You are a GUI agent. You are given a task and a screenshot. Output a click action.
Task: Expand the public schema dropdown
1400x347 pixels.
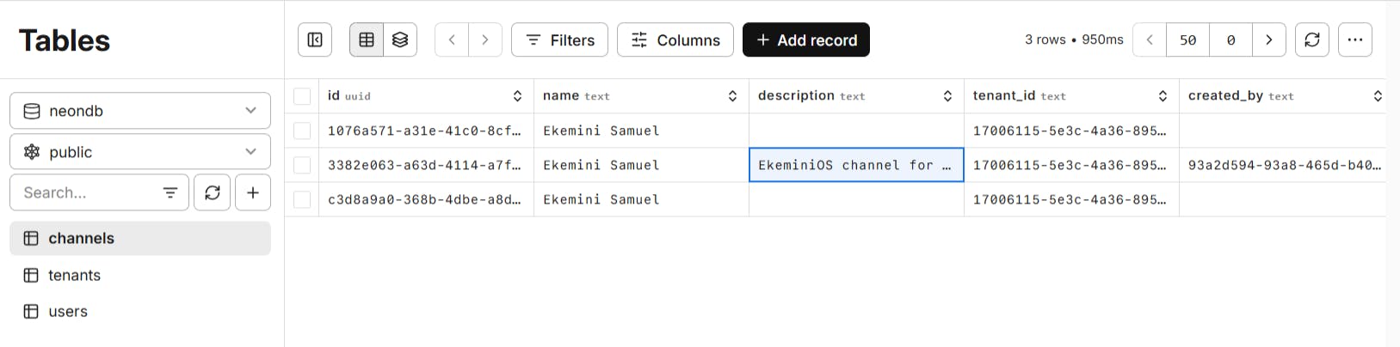140,152
